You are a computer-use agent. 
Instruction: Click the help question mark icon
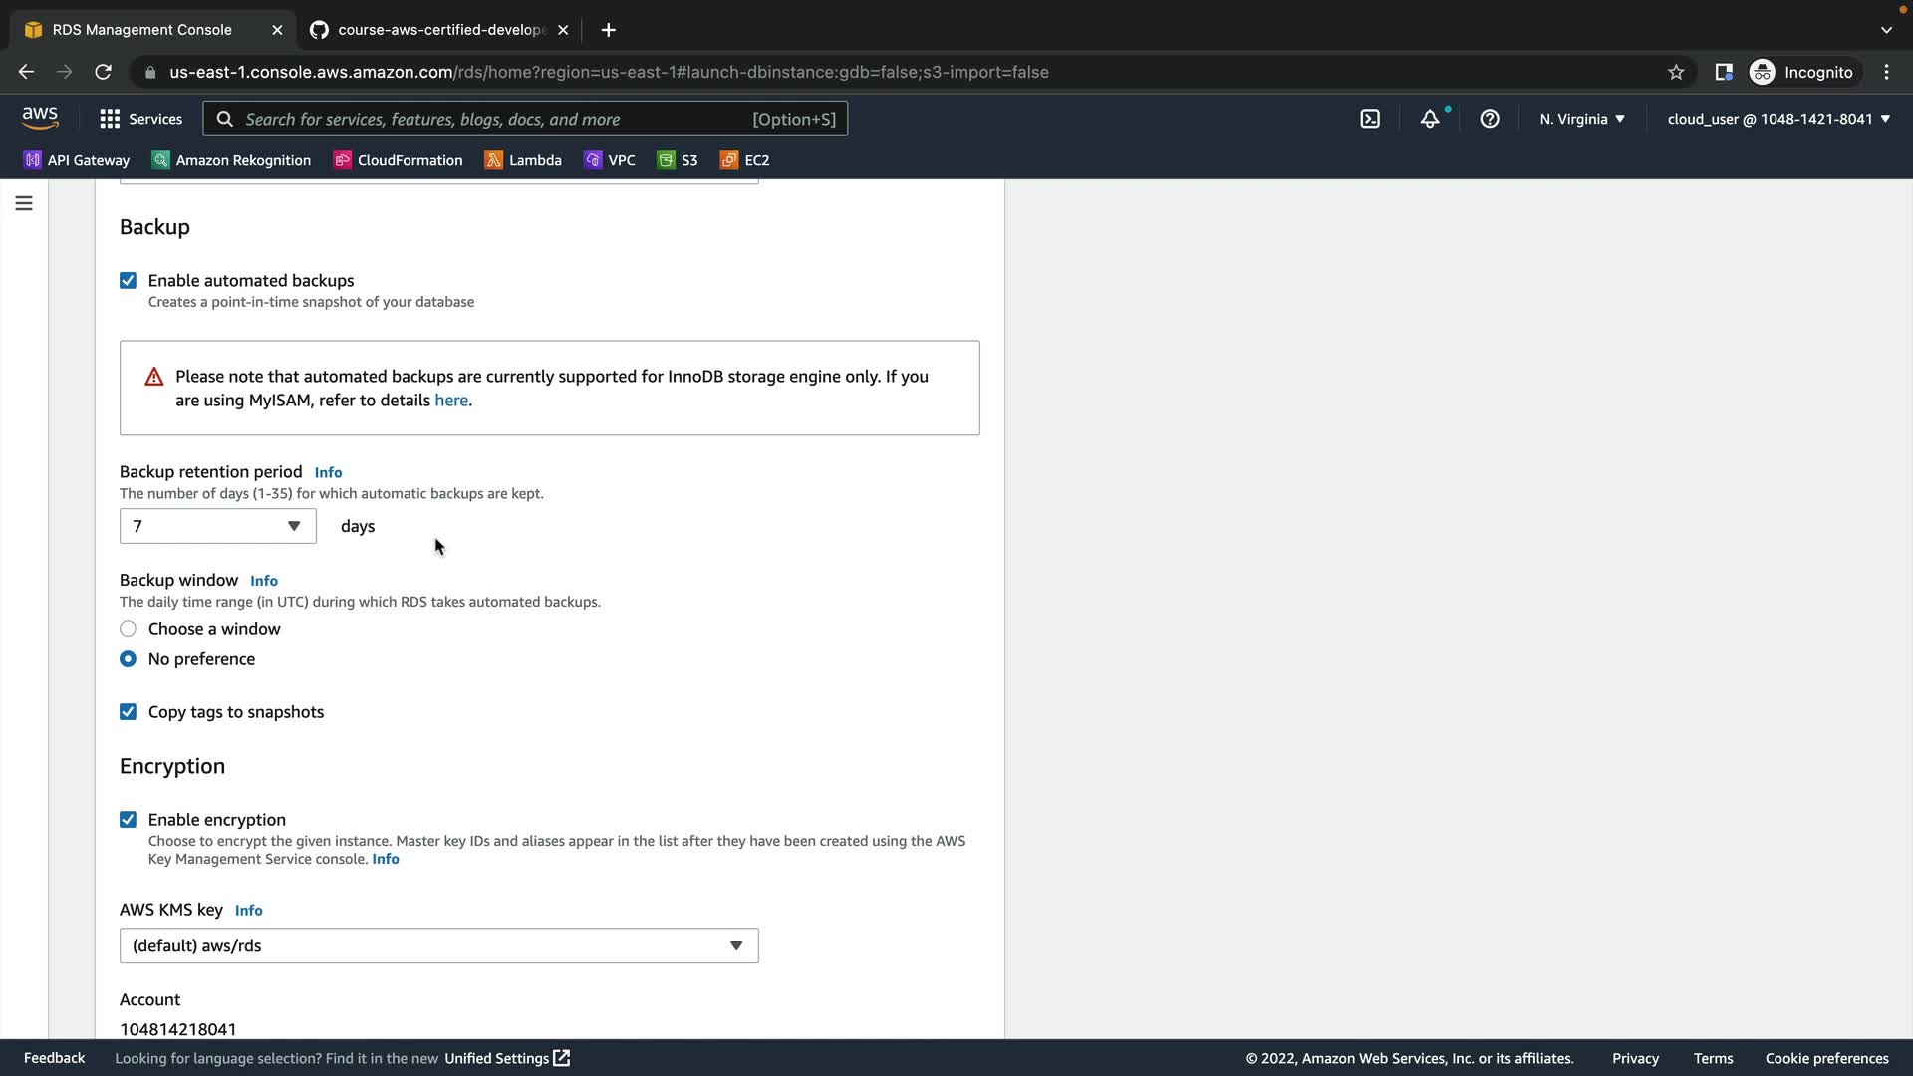click(1490, 119)
